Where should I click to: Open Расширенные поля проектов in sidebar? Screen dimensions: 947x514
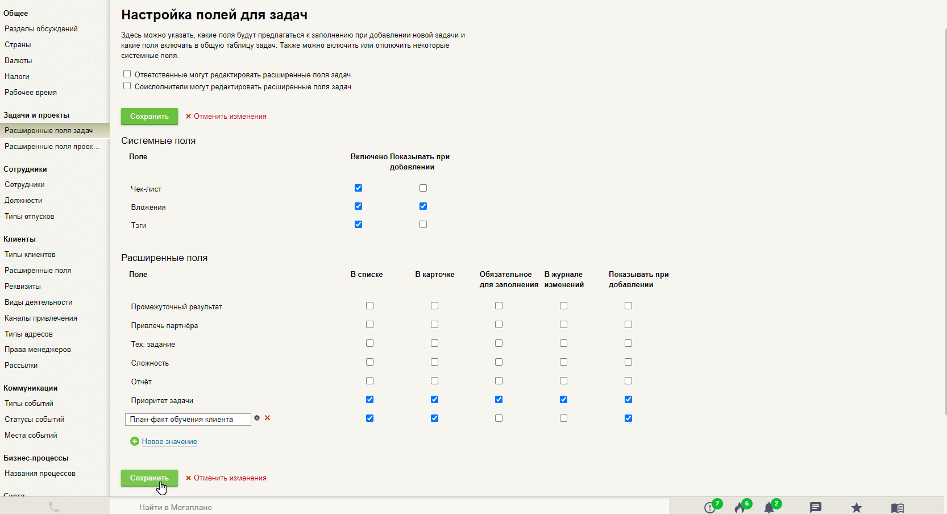tap(52, 146)
